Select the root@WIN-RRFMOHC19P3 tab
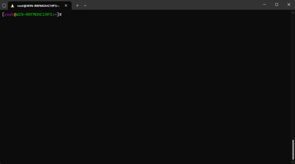The width and height of the screenshot is (295, 164). click(38, 6)
